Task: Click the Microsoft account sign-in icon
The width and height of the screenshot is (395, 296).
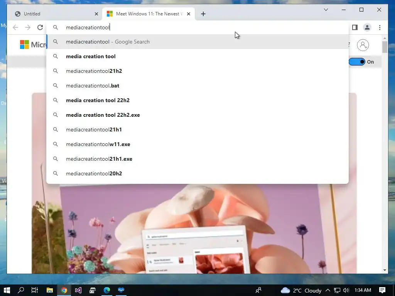Action: click(363, 45)
